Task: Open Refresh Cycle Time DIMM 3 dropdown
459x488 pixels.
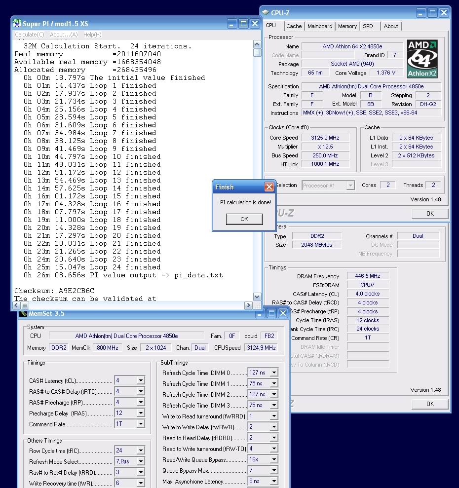Action: pyautogui.click(x=274, y=405)
